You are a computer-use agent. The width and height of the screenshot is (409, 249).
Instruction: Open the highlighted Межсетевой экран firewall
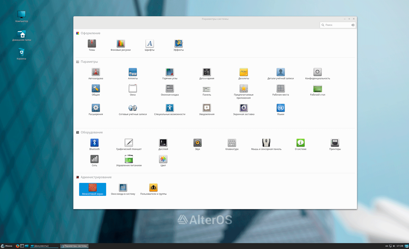pos(92,189)
